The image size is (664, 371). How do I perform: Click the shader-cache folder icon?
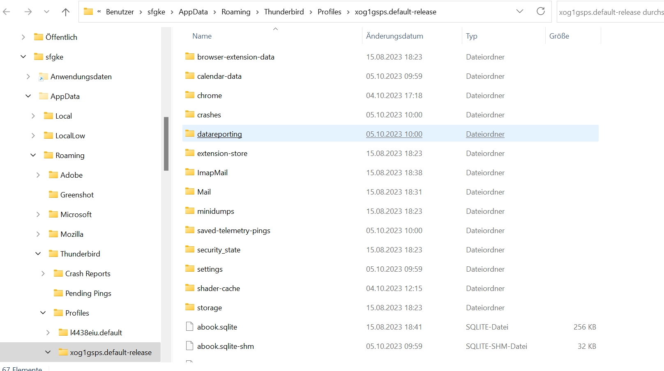(x=190, y=288)
